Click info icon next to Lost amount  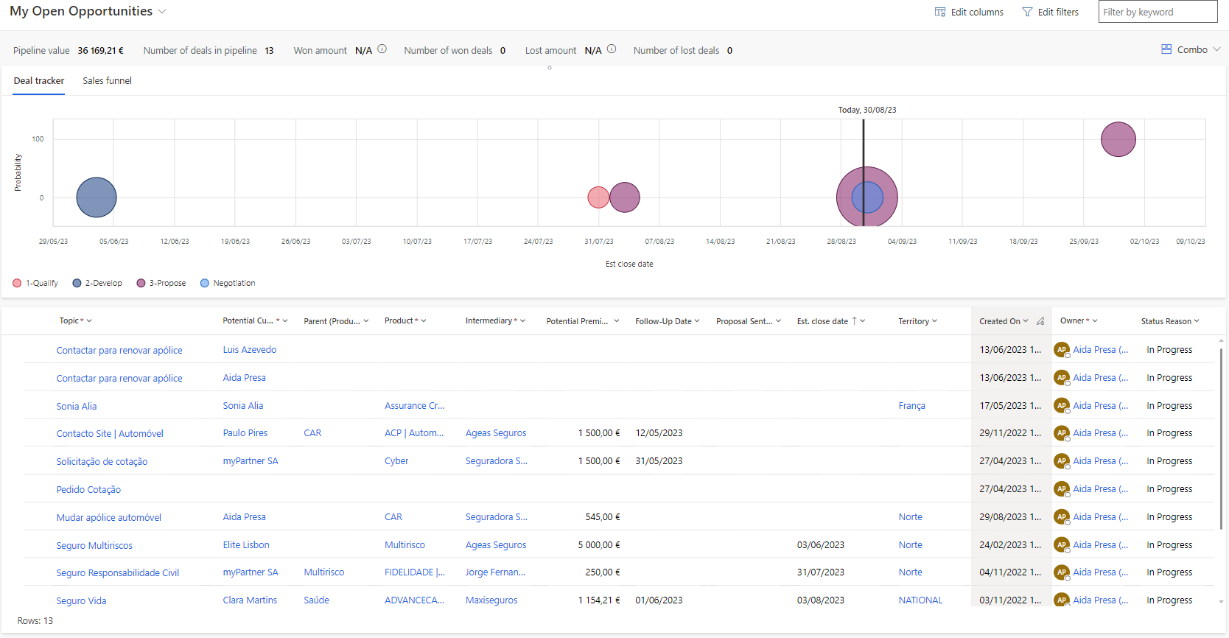(x=612, y=49)
